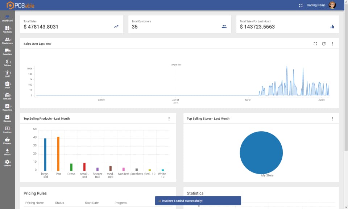Click the page vertical scrollbar
The width and height of the screenshot is (348, 209).
click(346, 77)
